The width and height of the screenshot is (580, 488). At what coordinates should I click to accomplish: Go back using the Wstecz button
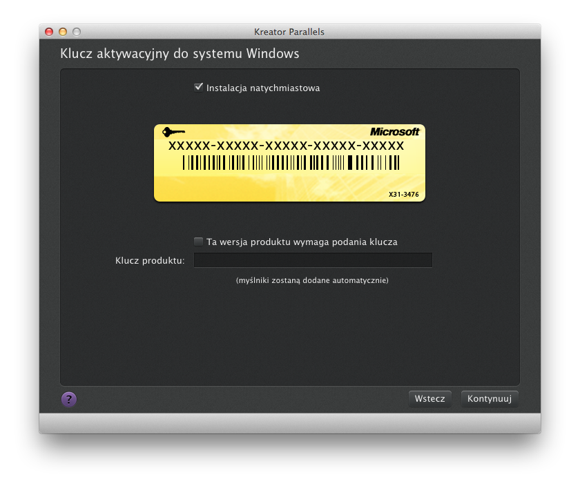pos(429,399)
